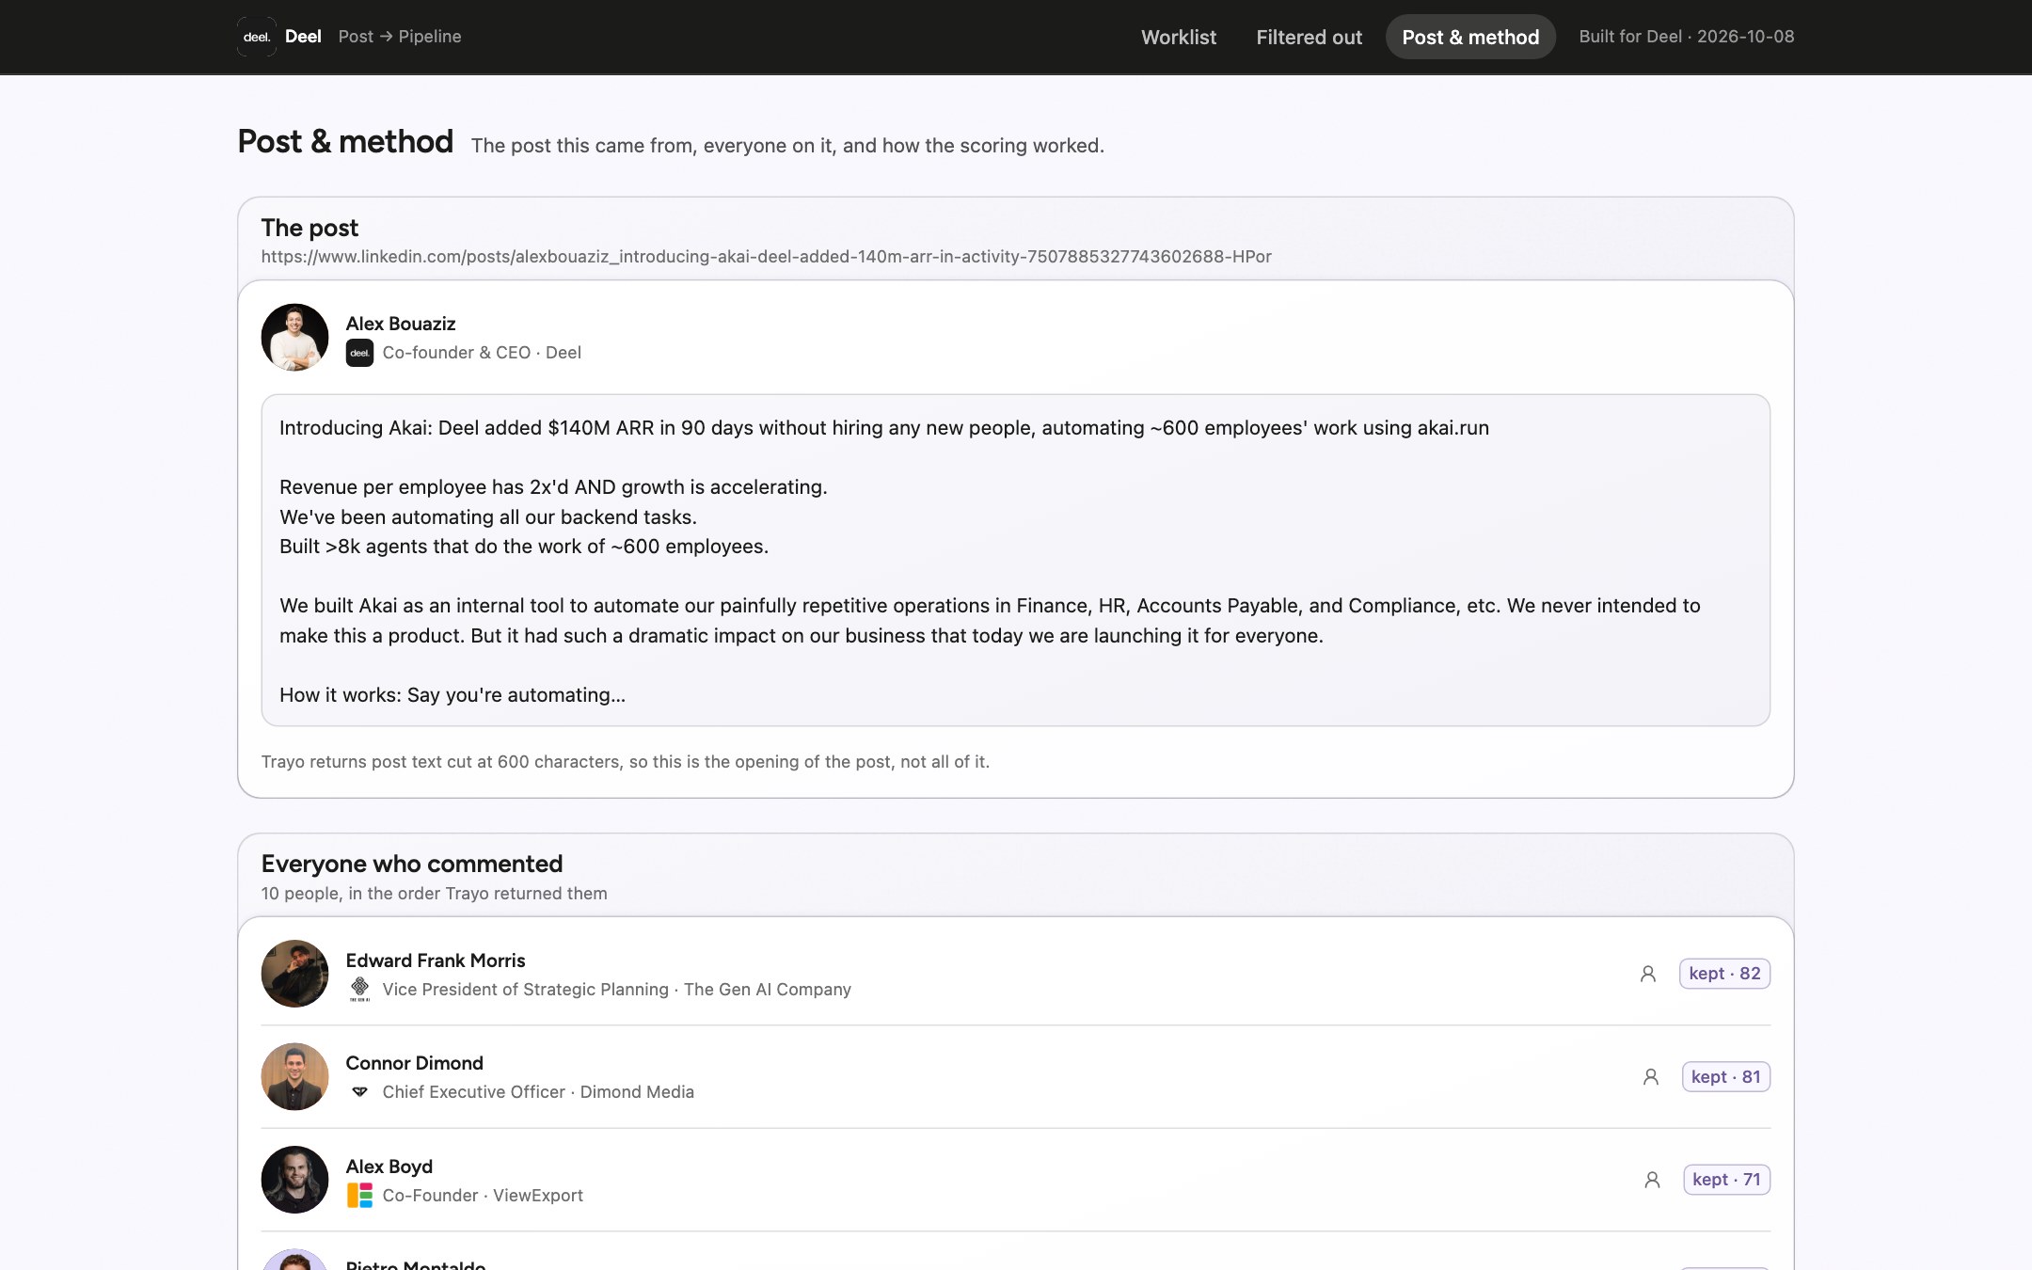Click The Gen AI Company logo icon

pos(359,989)
